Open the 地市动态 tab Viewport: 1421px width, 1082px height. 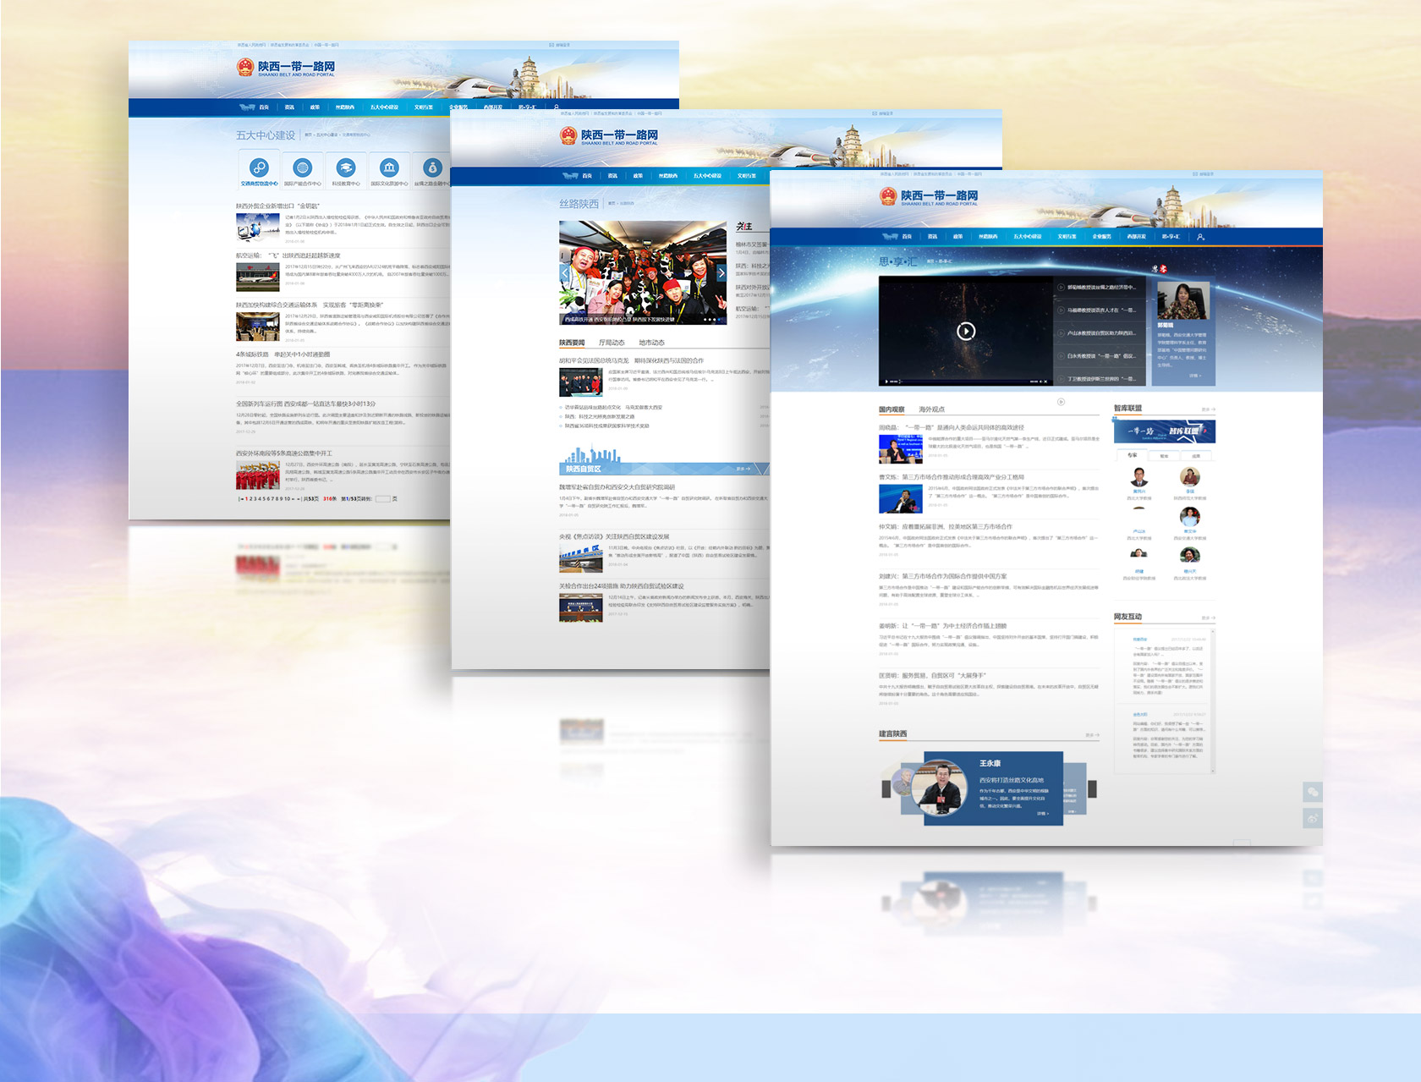click(x=651, y=343)
